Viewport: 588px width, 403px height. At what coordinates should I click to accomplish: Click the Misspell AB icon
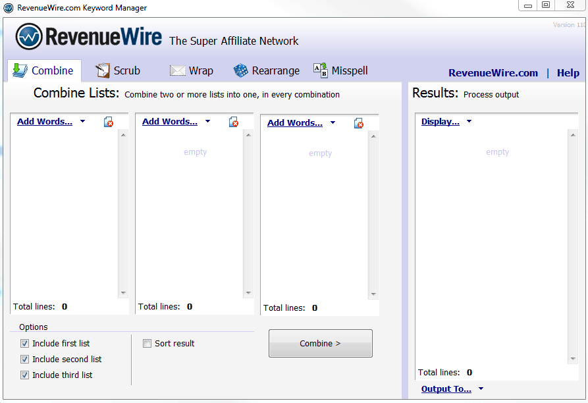[320, 70]
